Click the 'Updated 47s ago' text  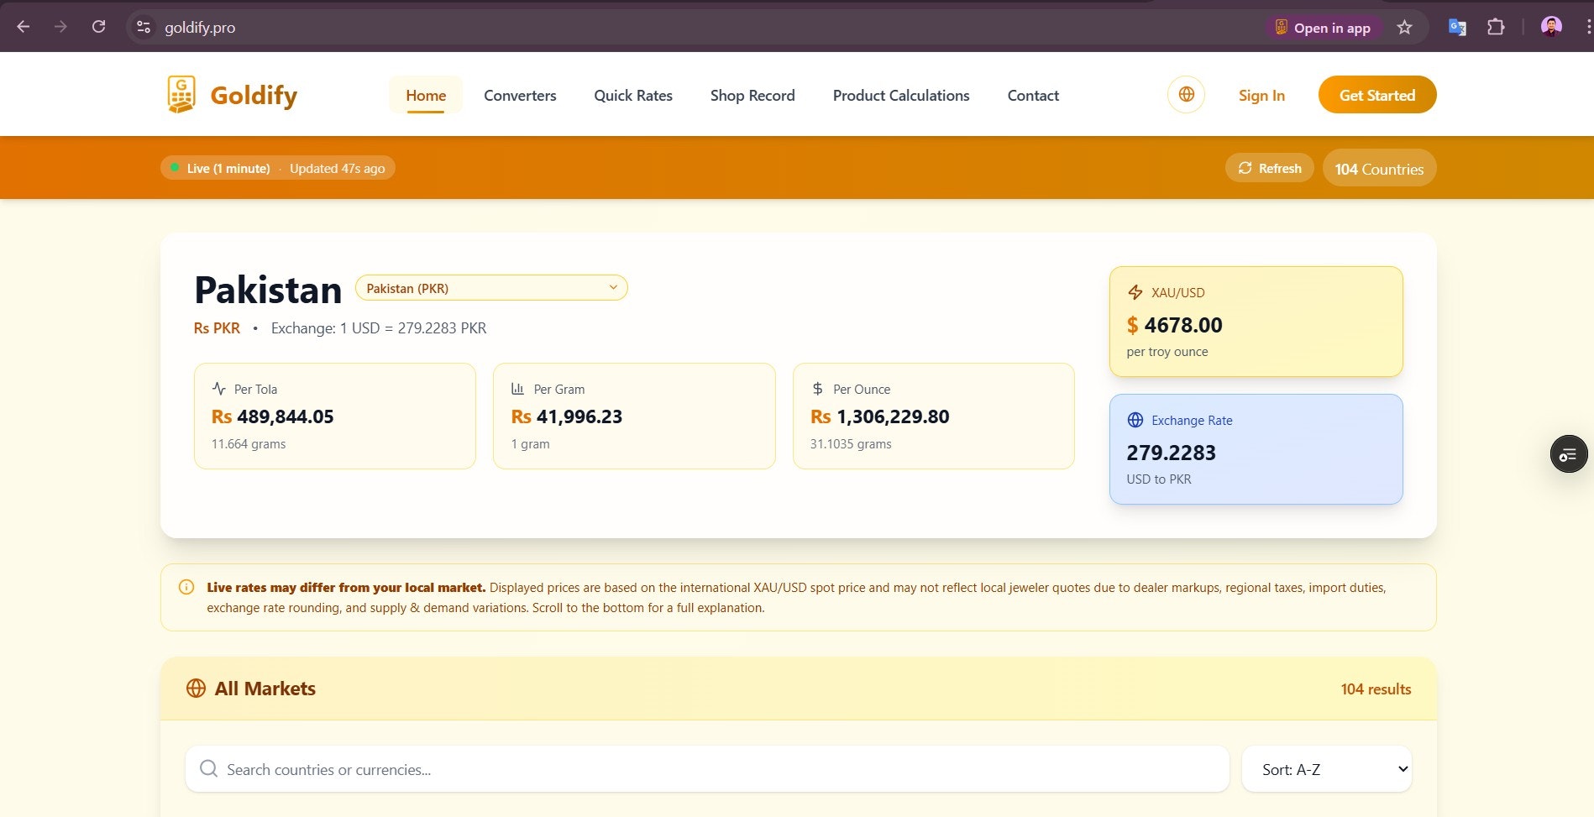point(338,169)
